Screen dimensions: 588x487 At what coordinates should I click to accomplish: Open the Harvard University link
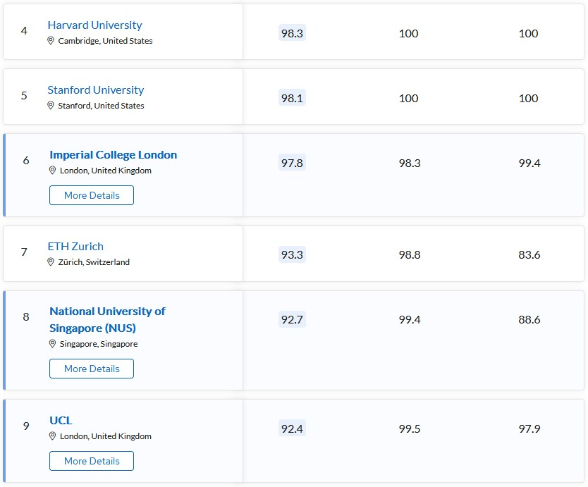click(95, 25)
